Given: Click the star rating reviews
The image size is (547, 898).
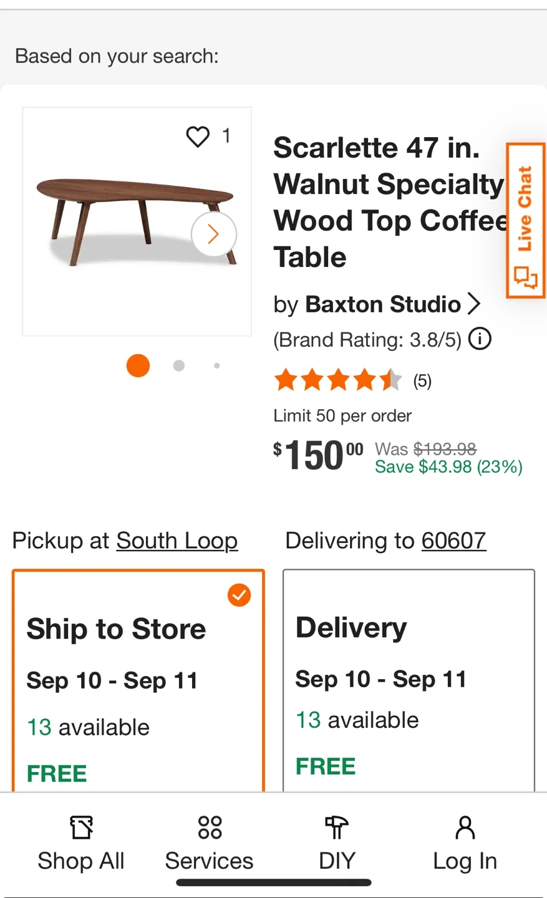Looking at the screenshot, I should pyautogui.click(x=339, y=380).
